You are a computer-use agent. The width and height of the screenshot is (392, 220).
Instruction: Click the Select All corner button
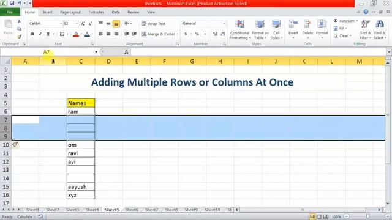(x=6, y=61)
